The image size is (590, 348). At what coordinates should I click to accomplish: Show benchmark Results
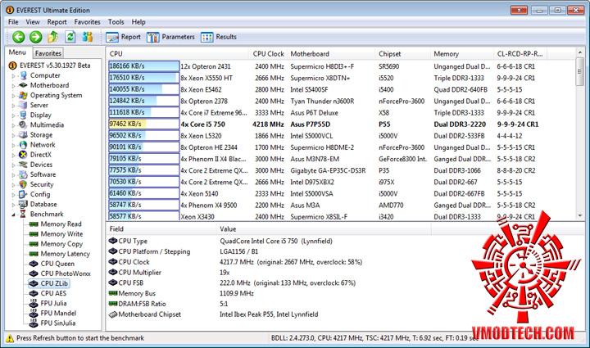219,37
